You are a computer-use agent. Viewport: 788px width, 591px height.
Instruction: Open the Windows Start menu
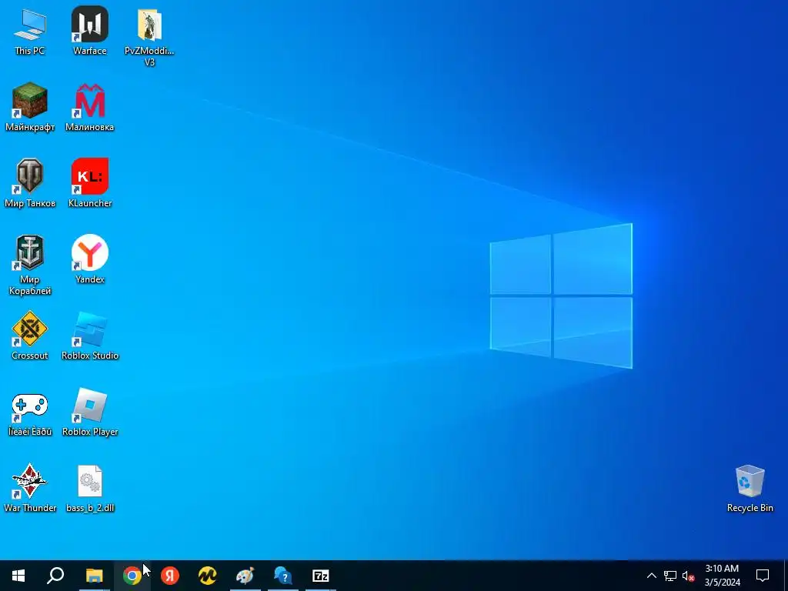(18, 576)
